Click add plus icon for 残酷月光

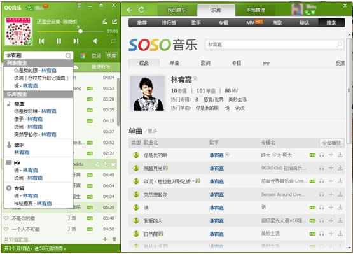(x=331, y=168)
